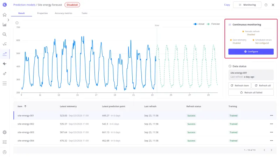Click the Refresh item button
280x157 pixels.
click(239, 85)
